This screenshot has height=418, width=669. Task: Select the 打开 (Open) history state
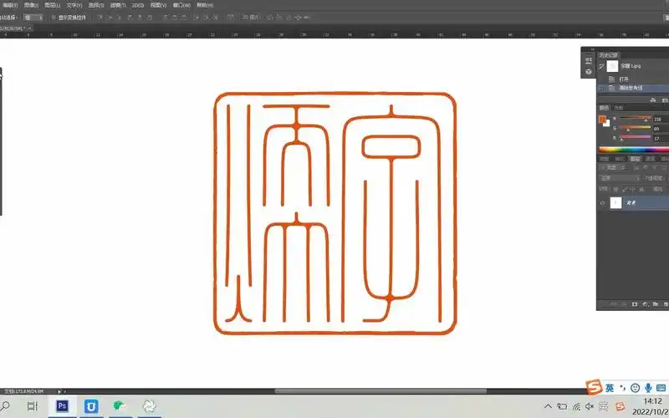pos(624,79)
